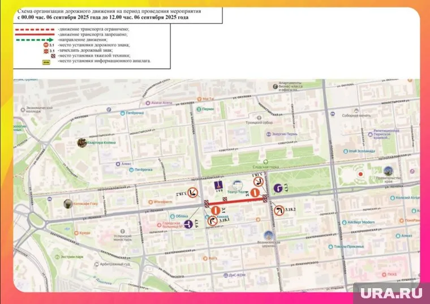430x304 pixels.
Task: Click the no-entry sign labeled 3.1 below the closed road
Action: coord(215,211)
